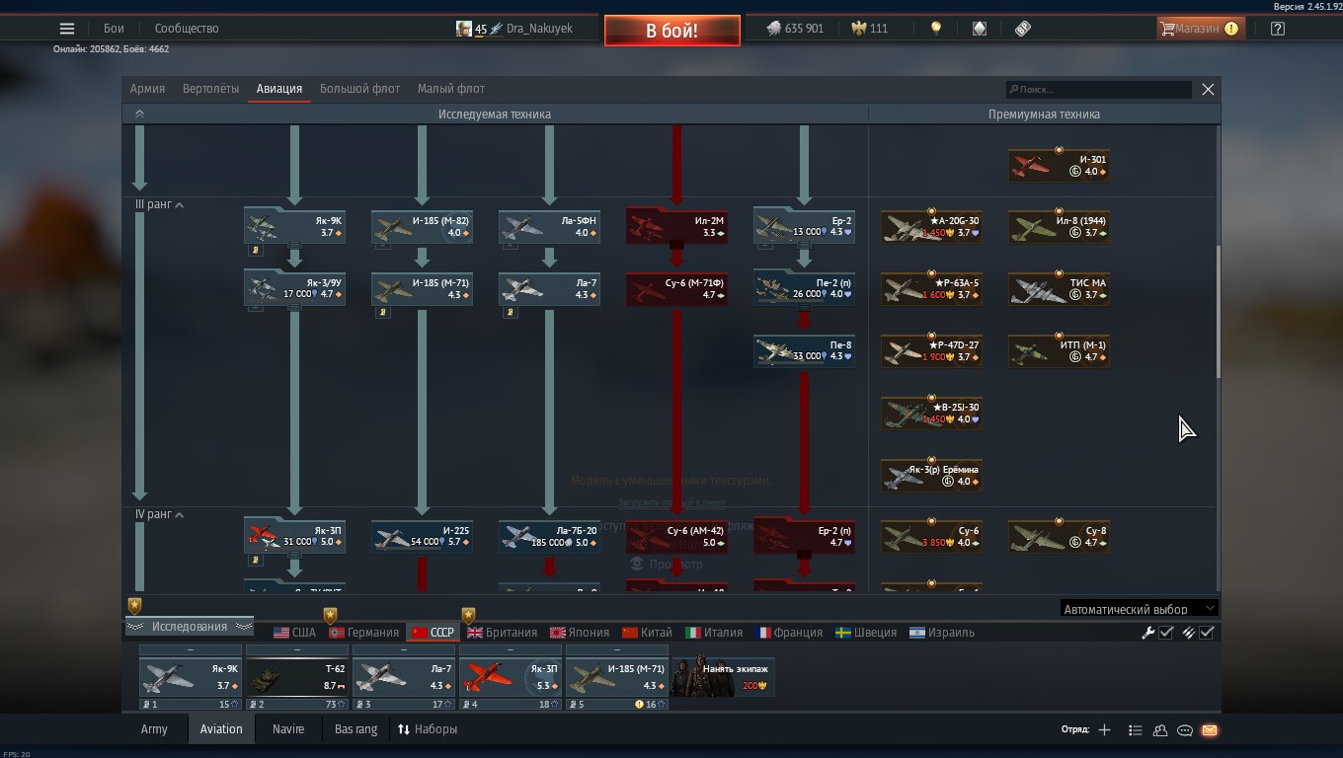Open the friends contacts icon
Image resolution: width=1343 pixels, height=758 pixels.
coord(1160,730)
